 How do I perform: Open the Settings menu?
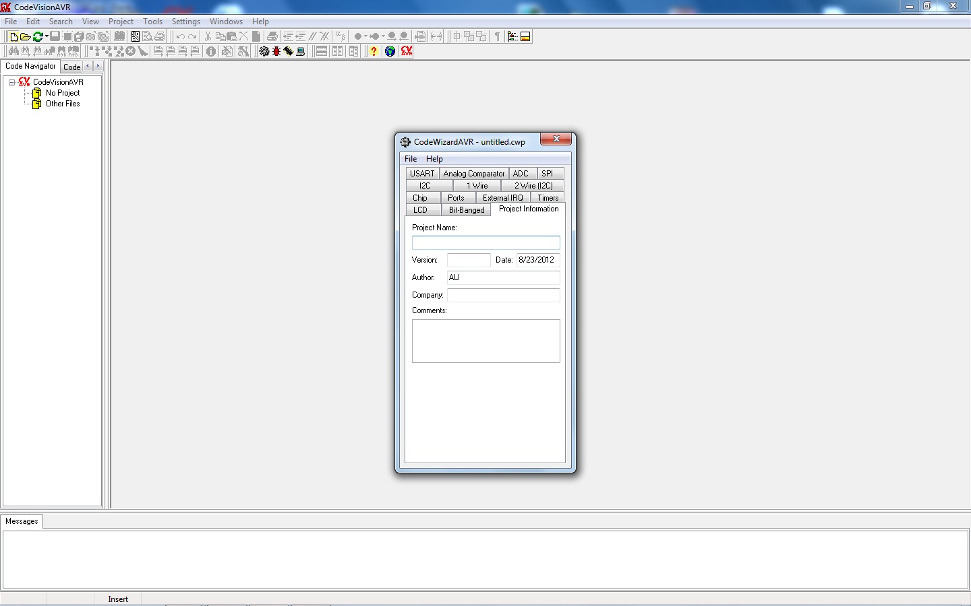pos(185,22)
